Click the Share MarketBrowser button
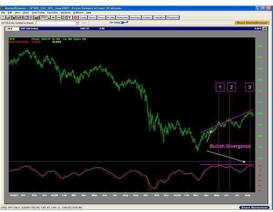Screen dimensions: 273x212 pos(252,23)
